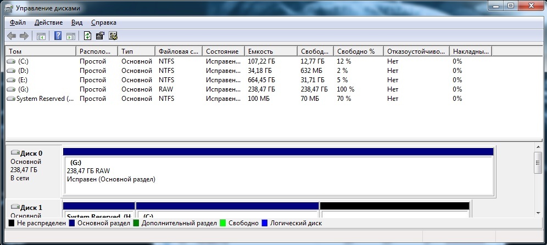This screenshot has width=547, height=245.
Task: Sort by the Тип column header
Action: pyautogui.click(x=136, y=51)
